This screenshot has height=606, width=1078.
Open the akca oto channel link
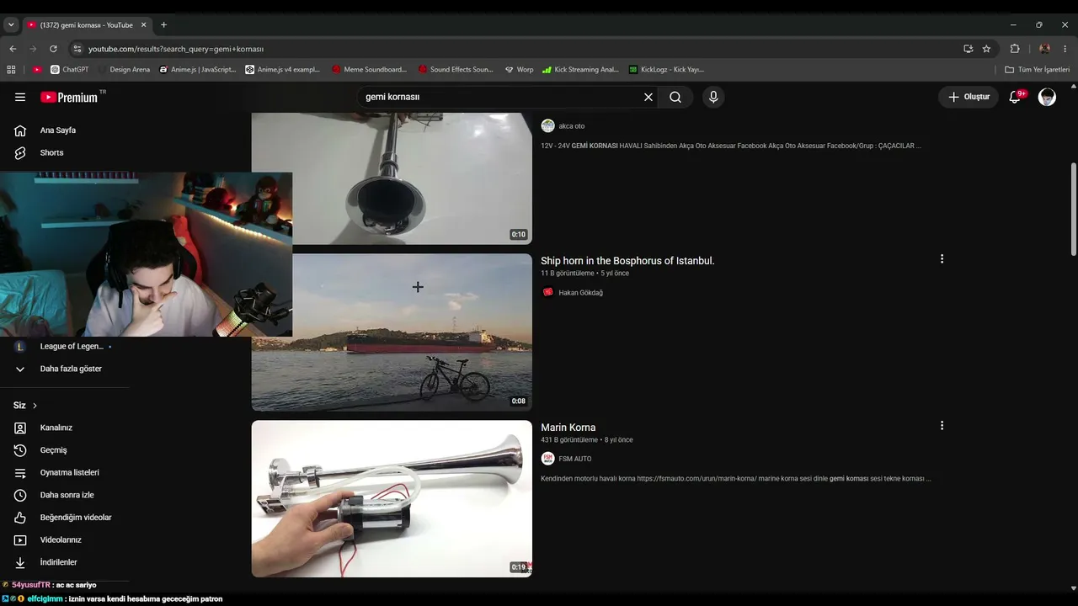(x=571, y=126)
